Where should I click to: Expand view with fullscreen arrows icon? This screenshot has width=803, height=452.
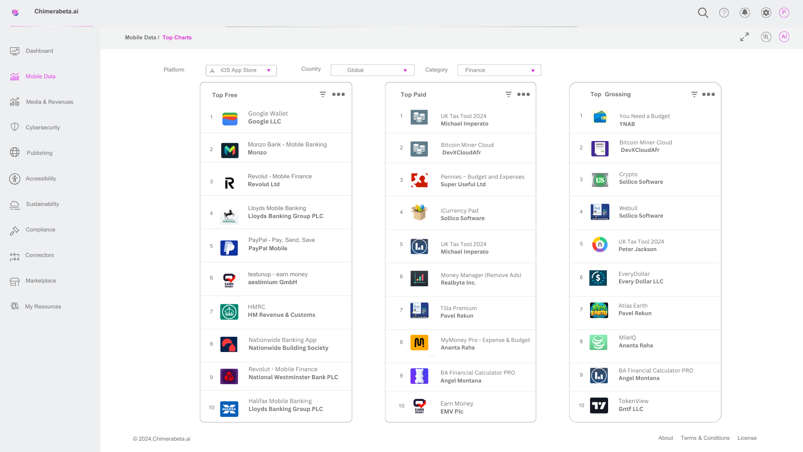click(x=744, y=37)
